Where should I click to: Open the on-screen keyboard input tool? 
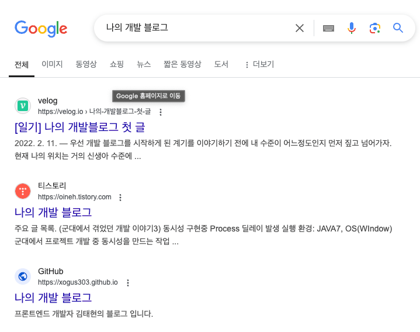328,28
